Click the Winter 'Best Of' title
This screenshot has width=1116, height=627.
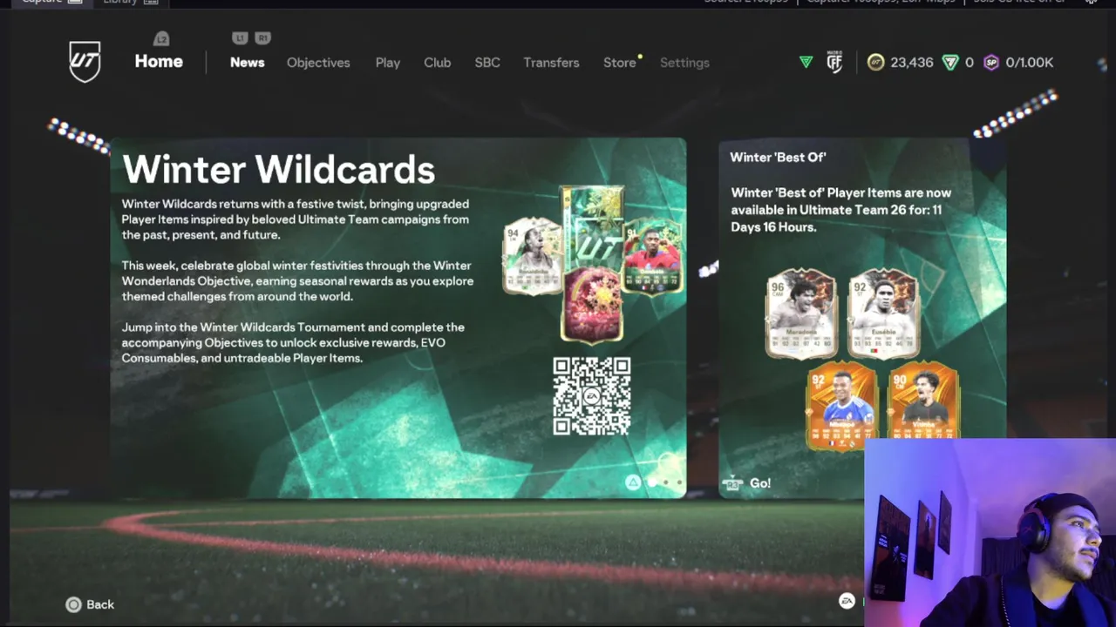coord(778,158)
